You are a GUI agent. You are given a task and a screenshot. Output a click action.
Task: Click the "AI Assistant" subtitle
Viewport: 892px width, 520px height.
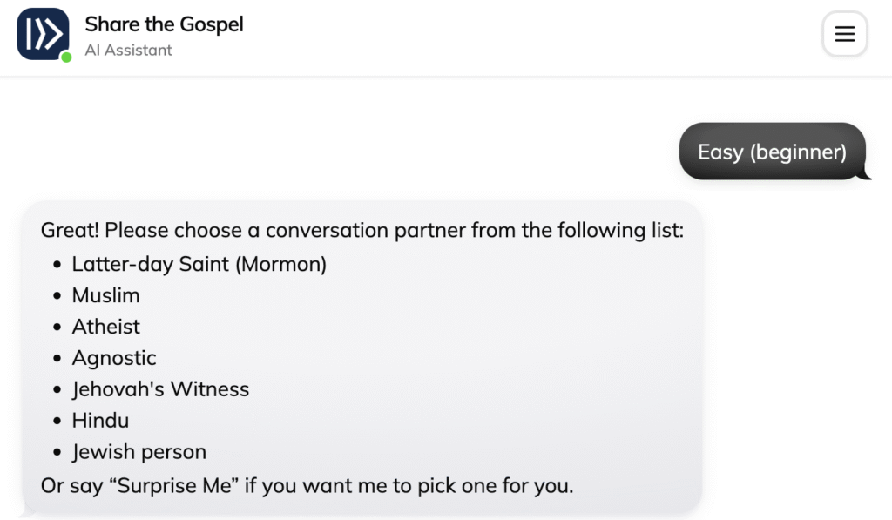pos(128,51)
